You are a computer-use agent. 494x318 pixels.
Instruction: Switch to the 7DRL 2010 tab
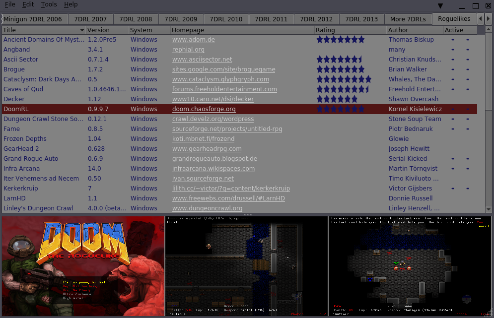pyautogui.click(x=226, y=19)
